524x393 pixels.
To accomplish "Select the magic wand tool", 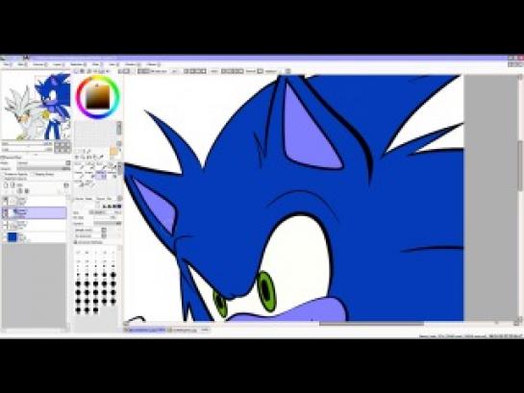I will click(x=89, y=151).
